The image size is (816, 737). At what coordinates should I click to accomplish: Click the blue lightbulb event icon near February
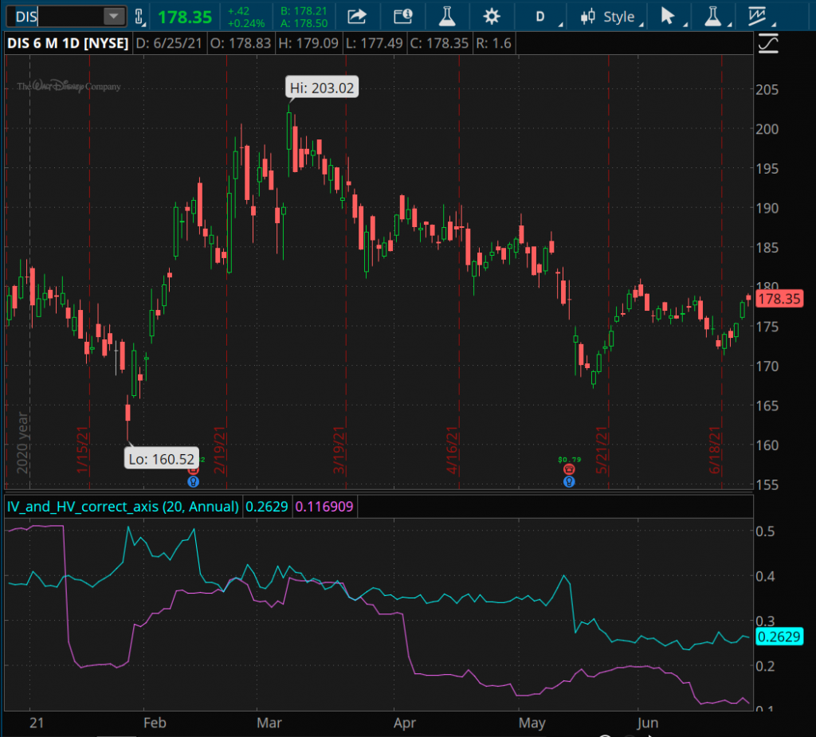(x=193, y=482)
